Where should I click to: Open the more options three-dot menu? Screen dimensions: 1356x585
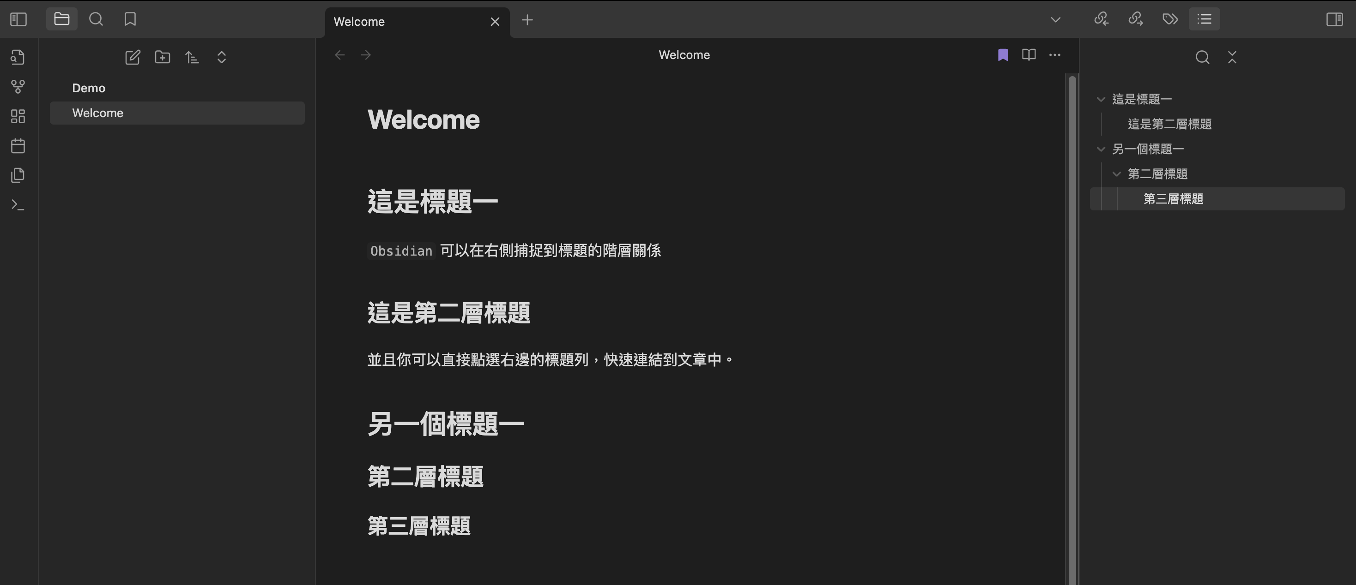[1055, 54]
